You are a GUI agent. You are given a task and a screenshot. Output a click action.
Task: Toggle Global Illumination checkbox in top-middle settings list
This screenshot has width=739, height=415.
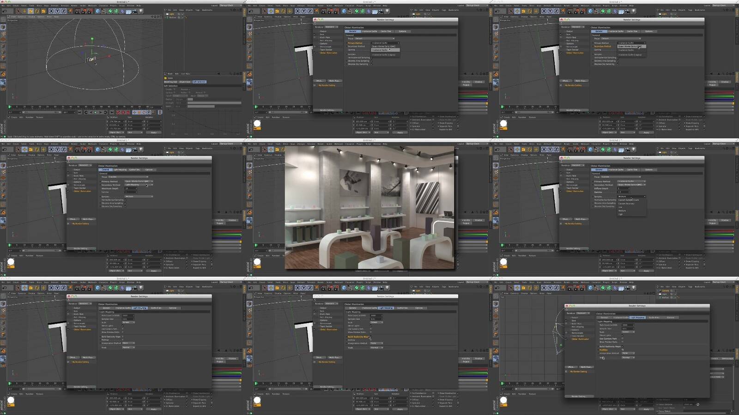click(315, 53)
